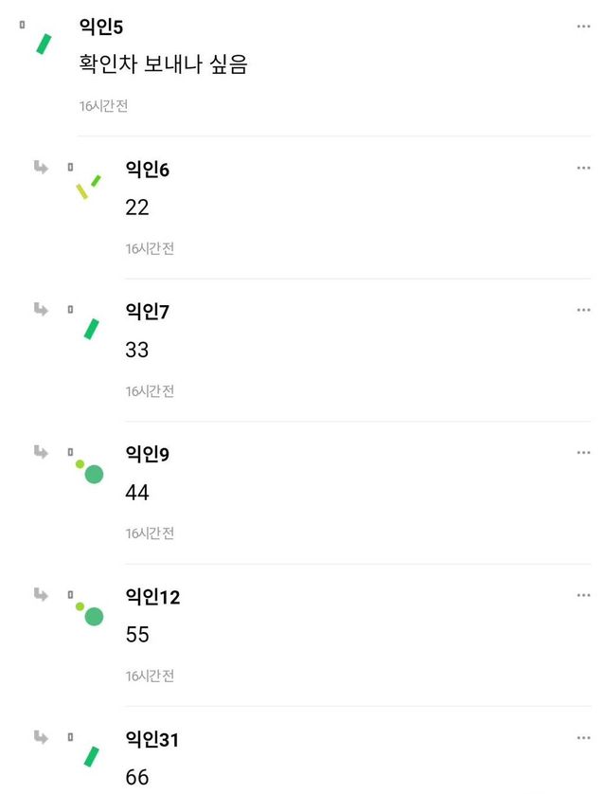Open the three-dot menu on 익인9's reply
Screen dimensions: 606x794
[x=583, y=453]
